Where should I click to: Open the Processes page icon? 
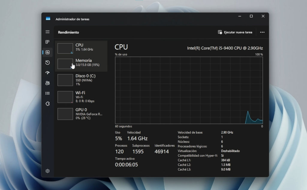click(48, 42)
